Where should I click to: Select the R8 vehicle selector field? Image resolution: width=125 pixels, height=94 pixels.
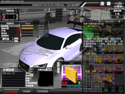(x=117, y=17)
